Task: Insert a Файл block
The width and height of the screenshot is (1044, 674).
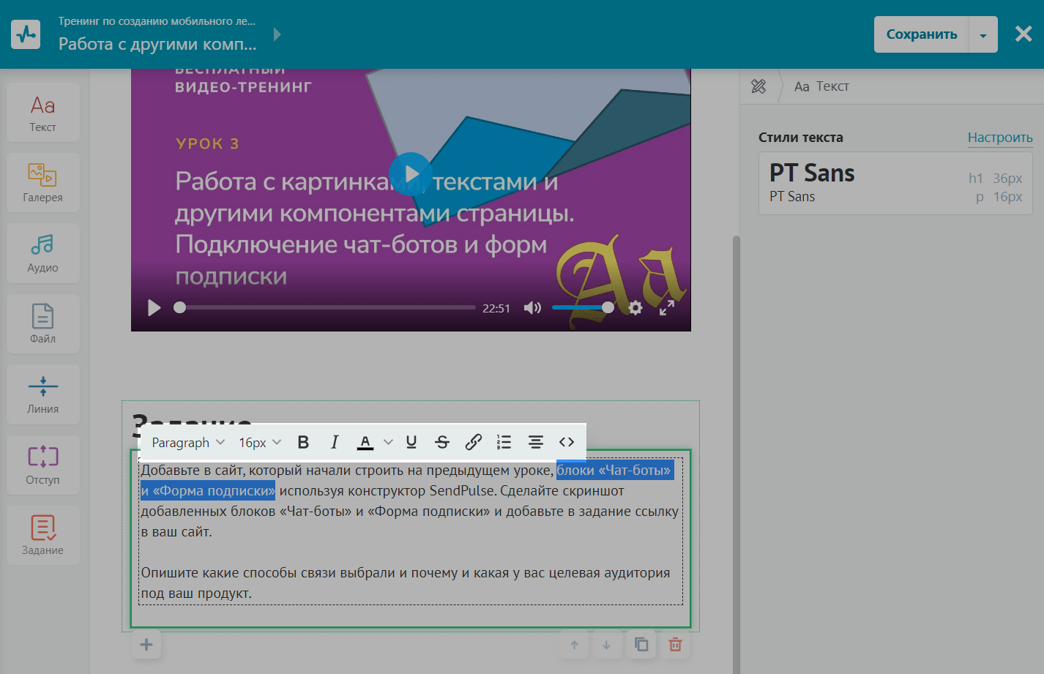Action: [x=42, y=323]
